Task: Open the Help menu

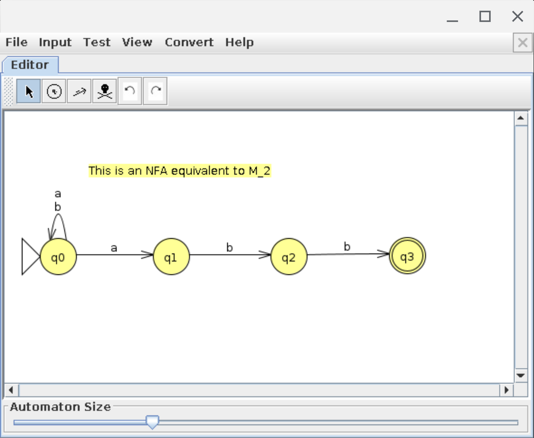Action: pos(239,42)
